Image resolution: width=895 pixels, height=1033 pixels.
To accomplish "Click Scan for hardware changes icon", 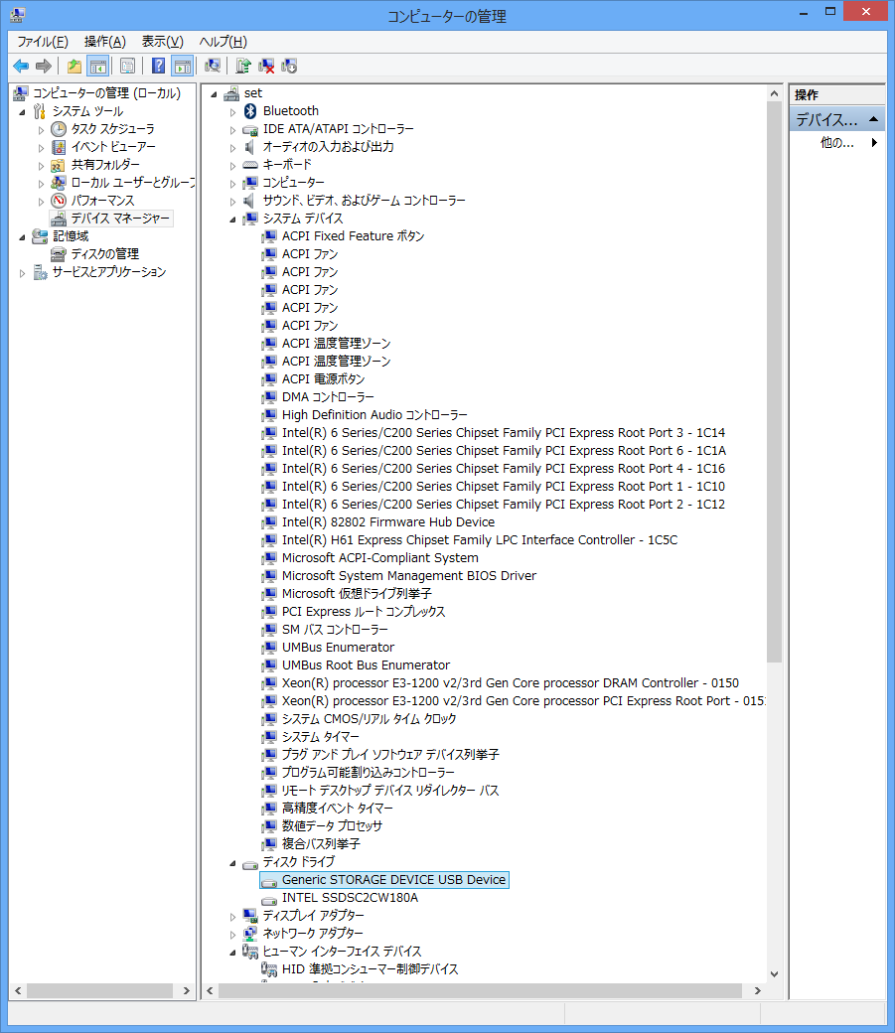I will pos(213,66).
